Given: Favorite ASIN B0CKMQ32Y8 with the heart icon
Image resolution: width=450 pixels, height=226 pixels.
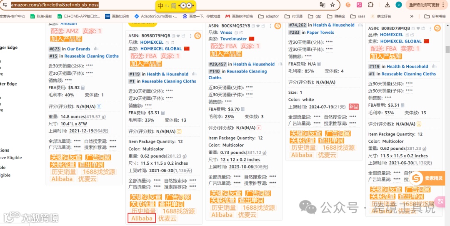Looking at the screenshot, I should point(258,26).
